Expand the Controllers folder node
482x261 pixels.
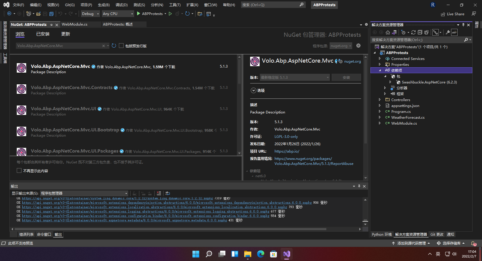(380, 100)
